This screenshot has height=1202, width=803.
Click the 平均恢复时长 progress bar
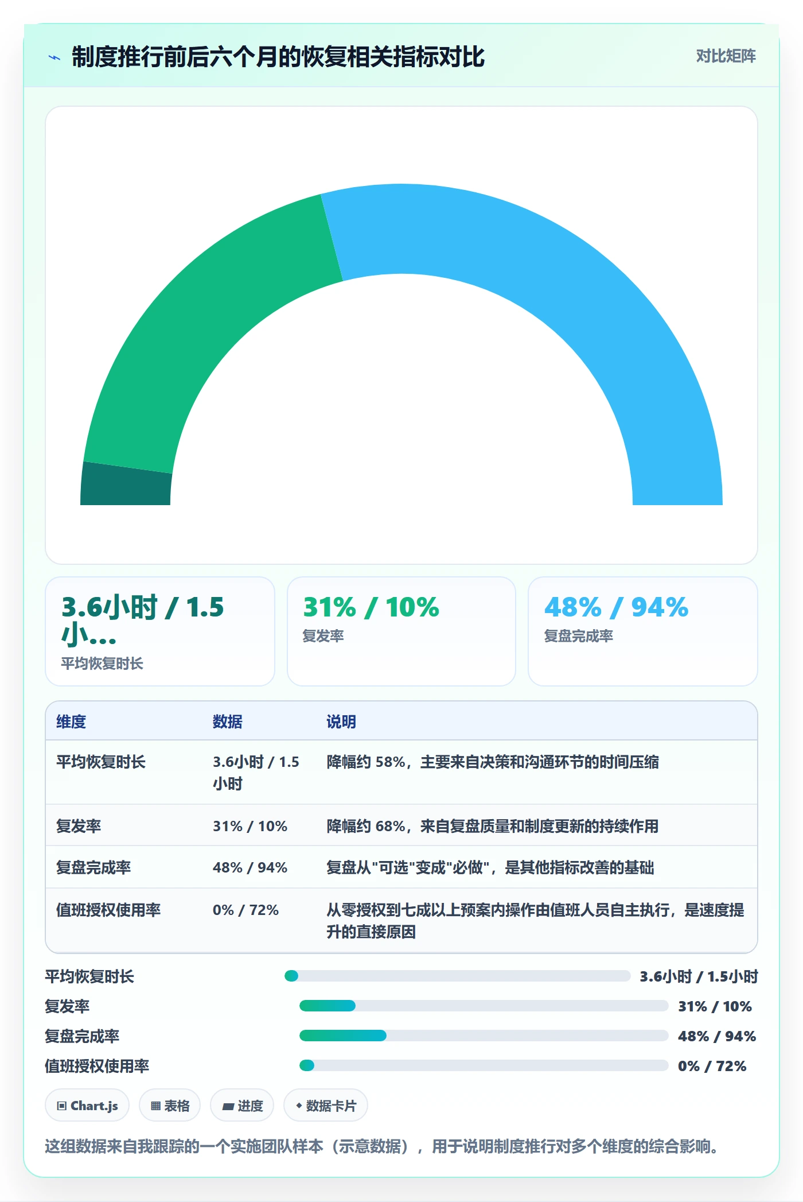click(x=458, y=976)
